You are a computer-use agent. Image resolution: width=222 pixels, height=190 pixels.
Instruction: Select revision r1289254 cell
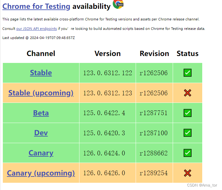tap(154, 173)
